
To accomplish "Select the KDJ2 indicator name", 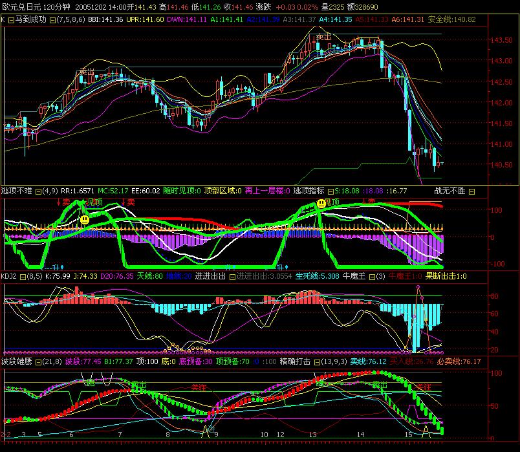I will [x=8, y=276].
